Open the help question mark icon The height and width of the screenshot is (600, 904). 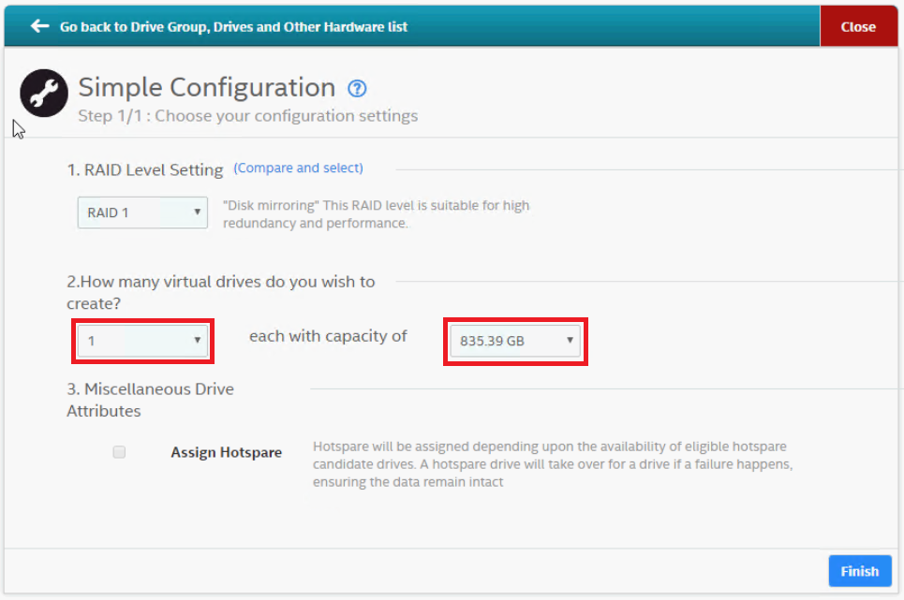(357, 89)
